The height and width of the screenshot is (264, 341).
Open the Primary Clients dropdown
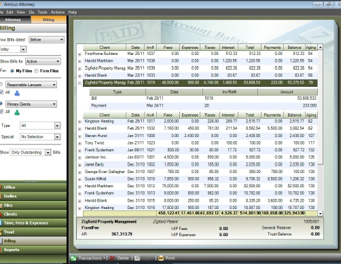pyautogui.click(x=31, y=104)
